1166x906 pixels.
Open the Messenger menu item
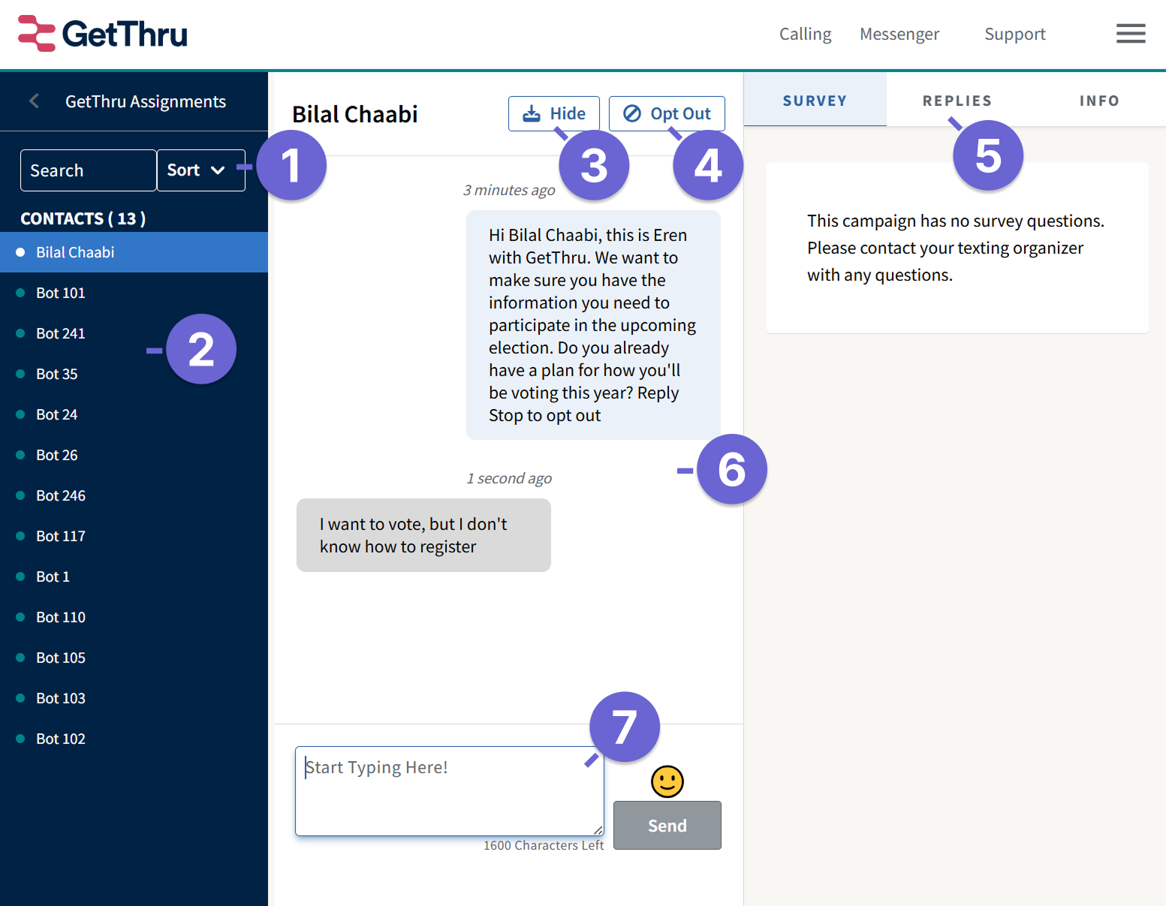tap(899, 34)
